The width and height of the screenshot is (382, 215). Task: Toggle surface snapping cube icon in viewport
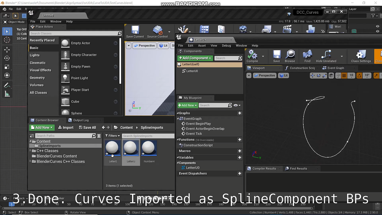point(331,75)
